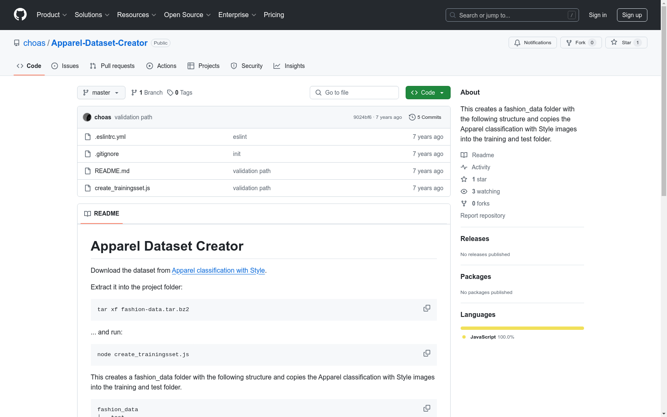This screenshot has width=667, height=417.
Task: Select the README tab in file viewer
Action: click(102, 214)
